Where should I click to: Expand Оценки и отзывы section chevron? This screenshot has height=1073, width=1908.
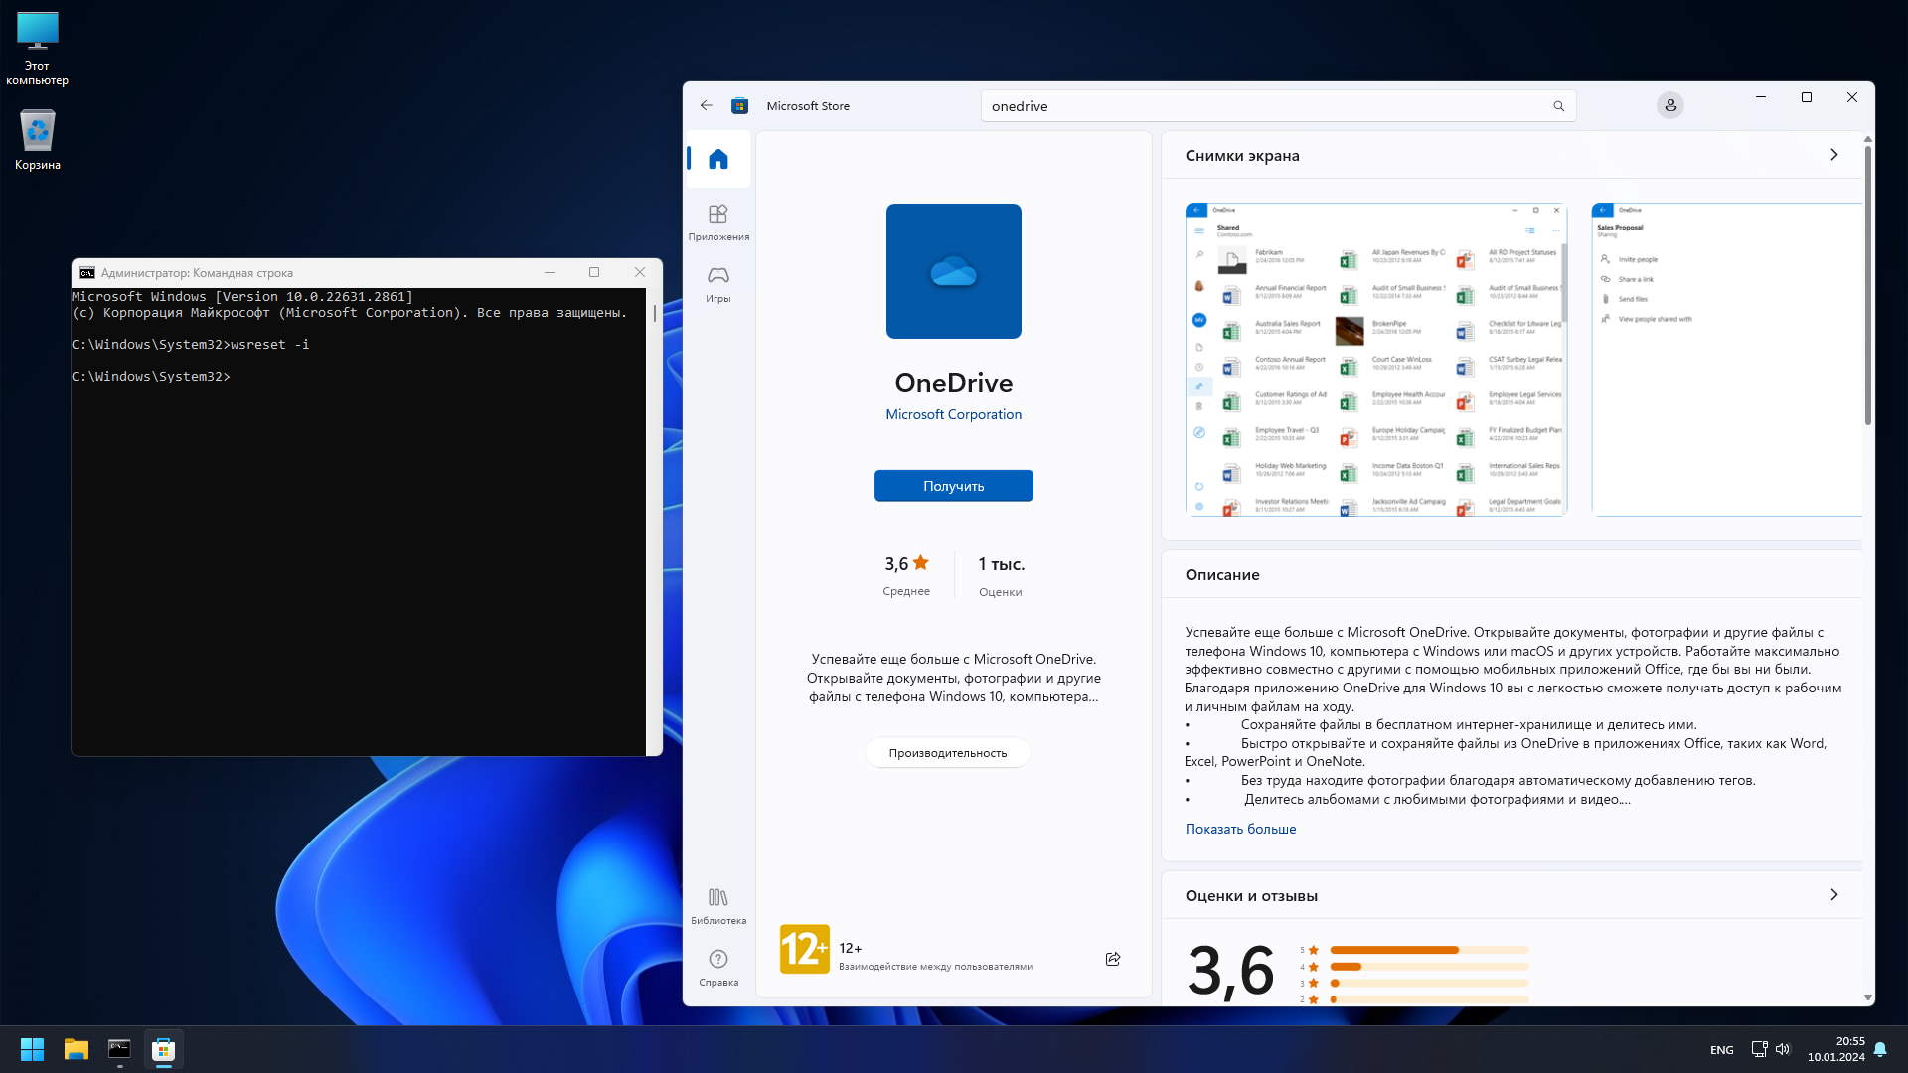1833,895
